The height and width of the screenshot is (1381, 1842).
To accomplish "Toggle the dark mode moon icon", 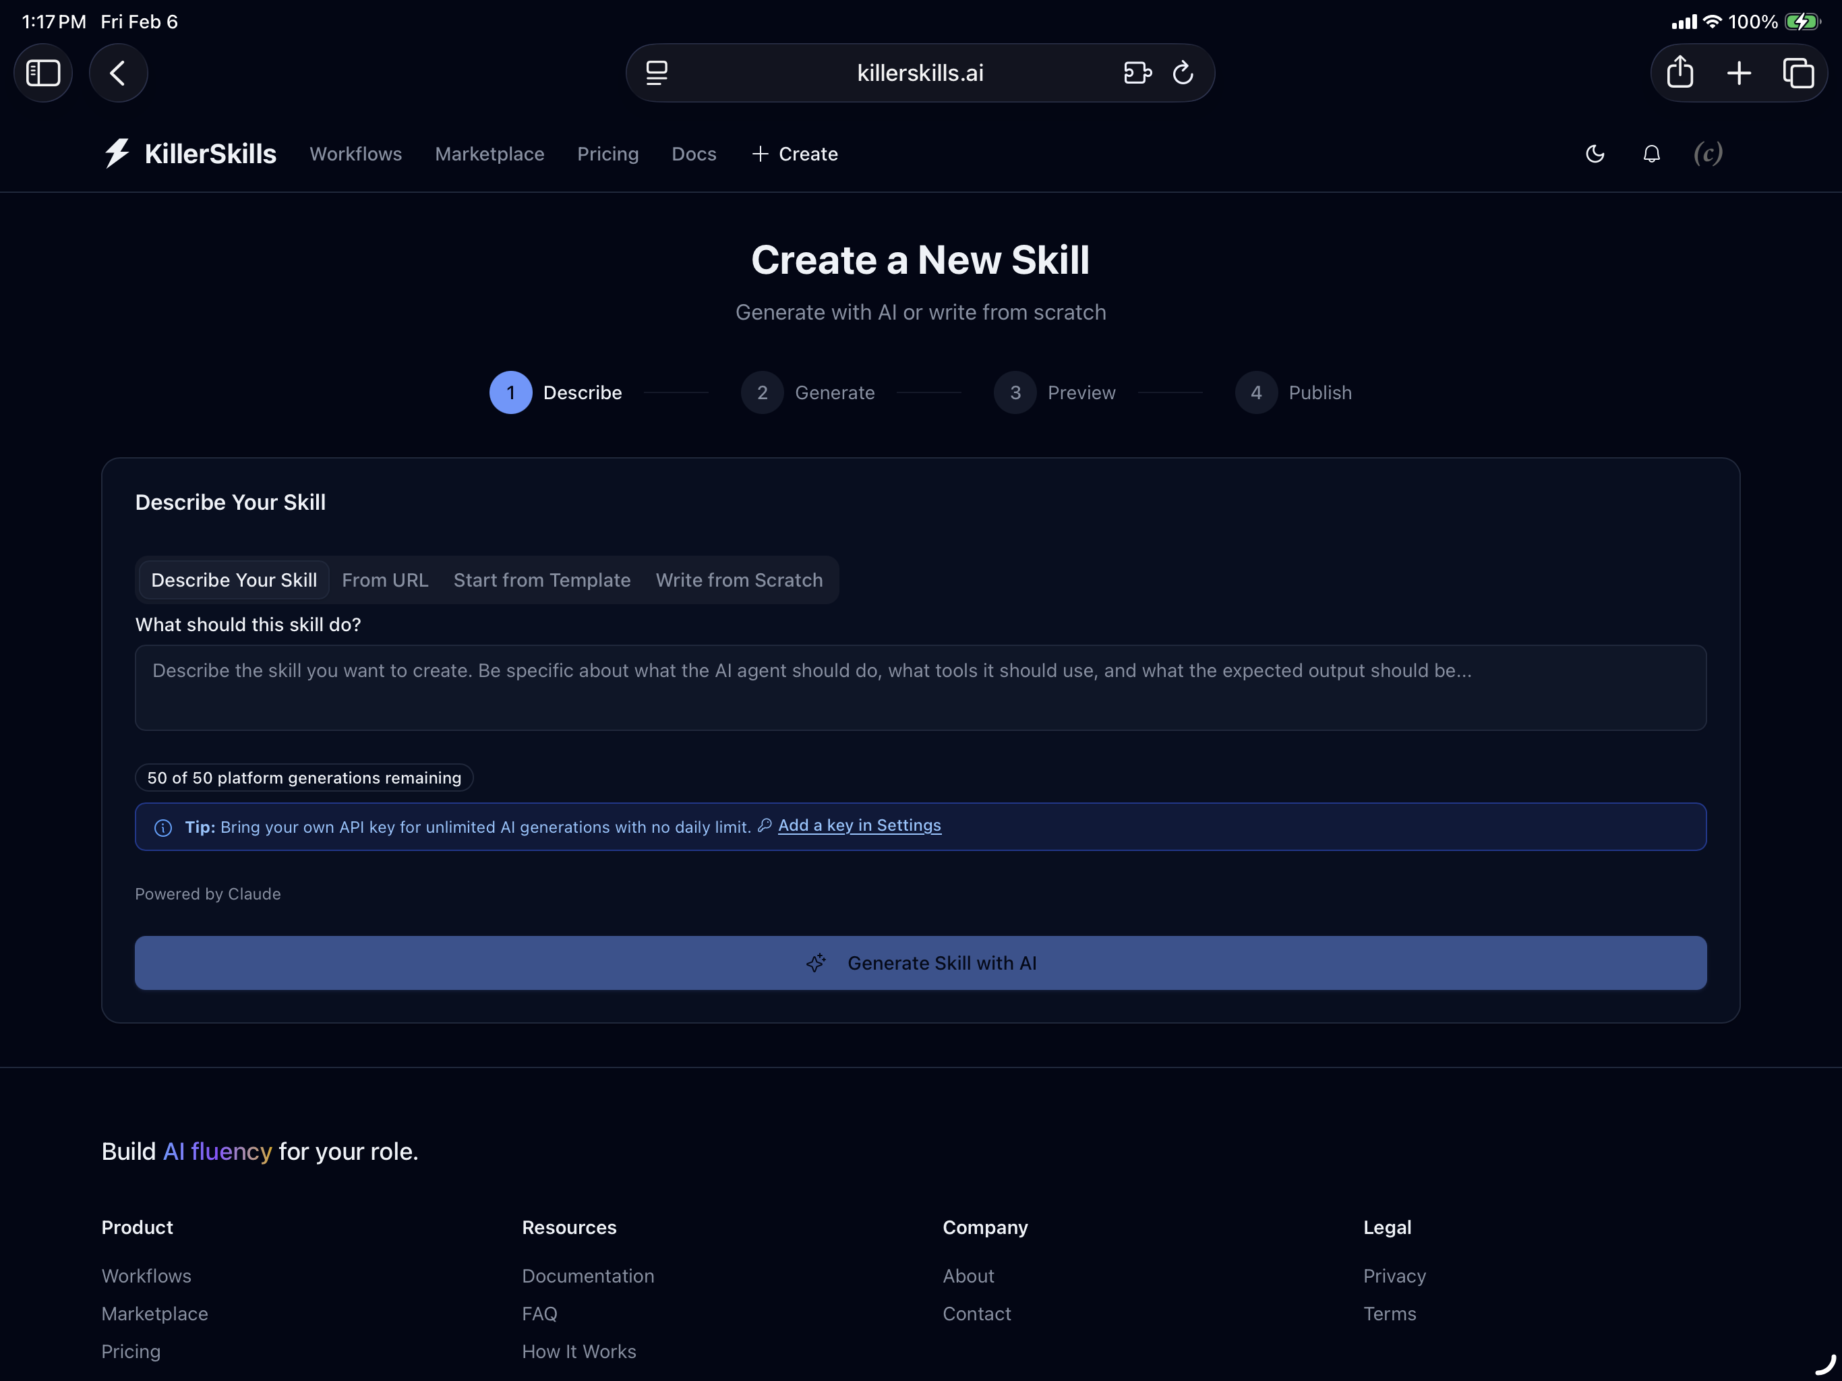I will (x=1595, y=154).
